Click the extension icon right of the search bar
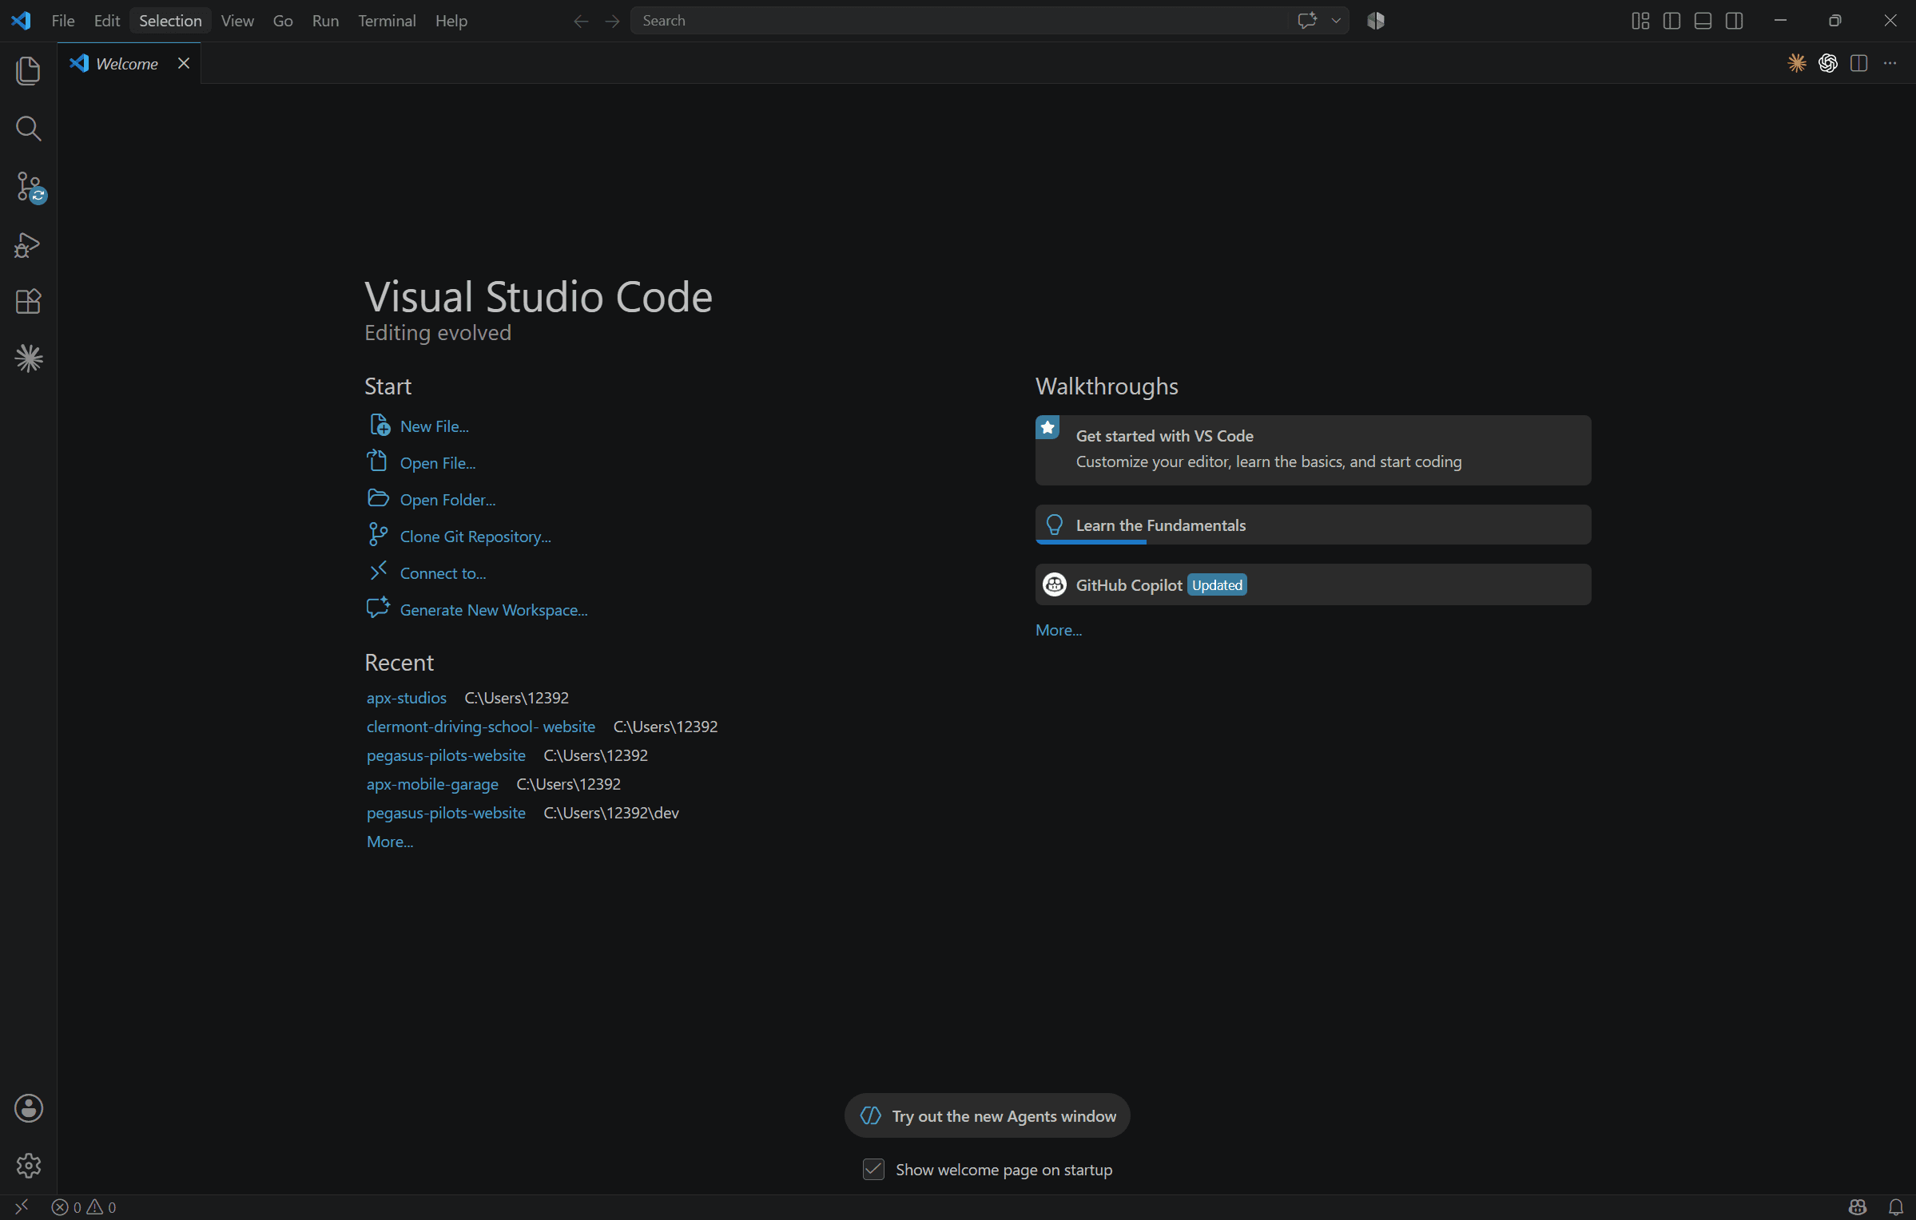1916x1220 pixels. coord(1376,21)
